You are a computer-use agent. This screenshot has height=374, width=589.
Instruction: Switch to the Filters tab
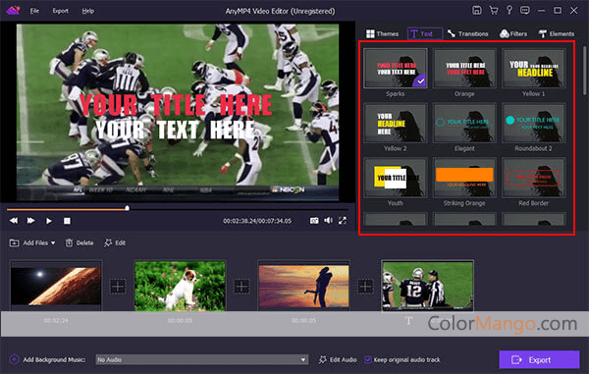point(513,33)
